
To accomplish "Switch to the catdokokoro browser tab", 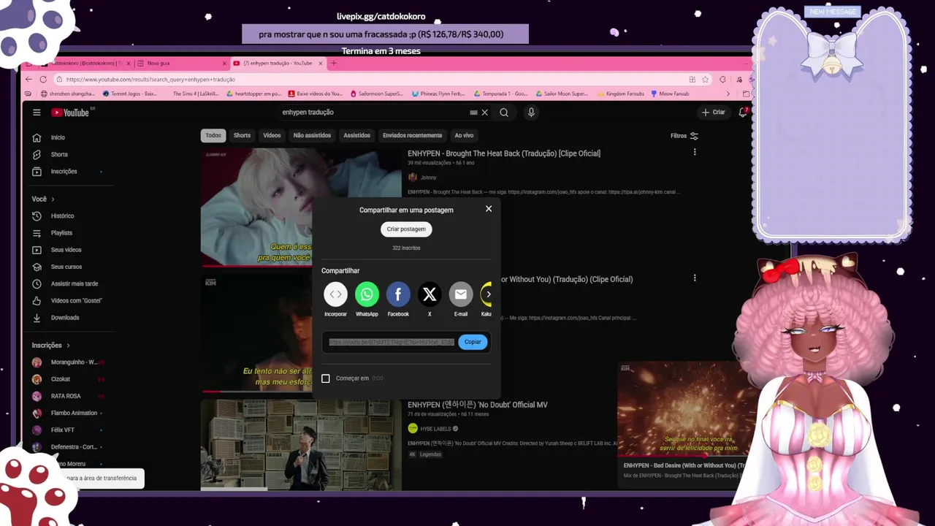I will [x=86, y=64].
